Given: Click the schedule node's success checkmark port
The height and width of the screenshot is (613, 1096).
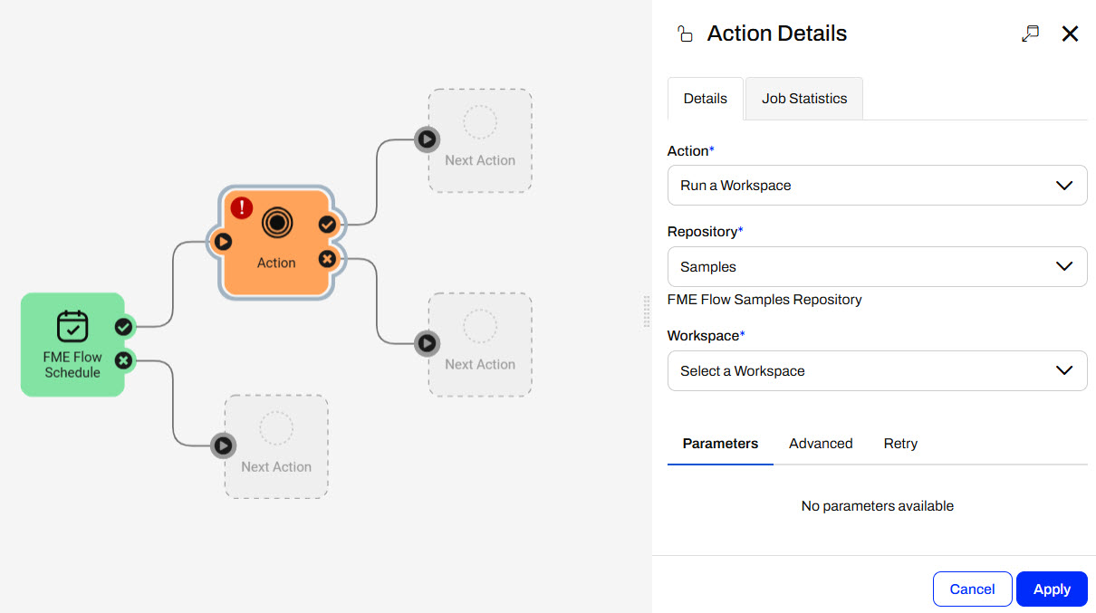Looking at the screenshot, I should pos(124,327).
